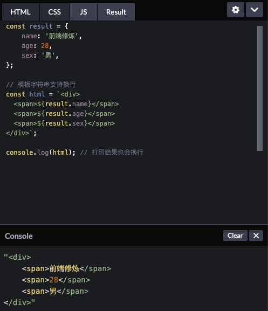Click the ${result.name} span line
This screenshot has width=268, height=311.
click(x=66, y=104)
